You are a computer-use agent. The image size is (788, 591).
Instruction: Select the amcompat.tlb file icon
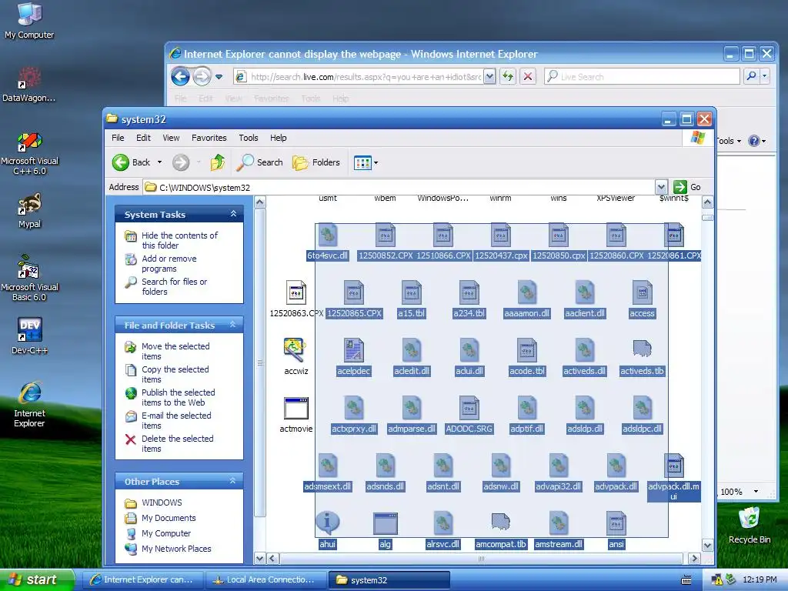point(500,523)
